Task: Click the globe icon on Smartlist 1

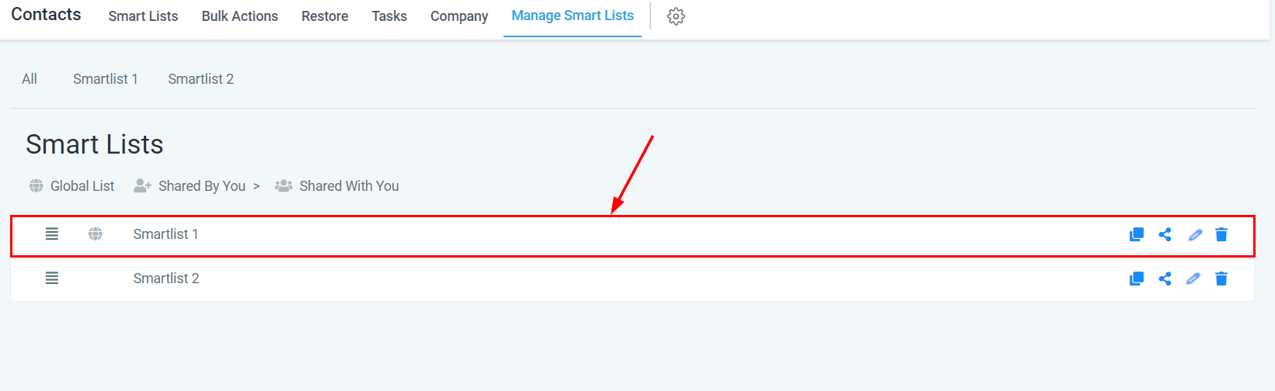Action: [x=96, y=234]
